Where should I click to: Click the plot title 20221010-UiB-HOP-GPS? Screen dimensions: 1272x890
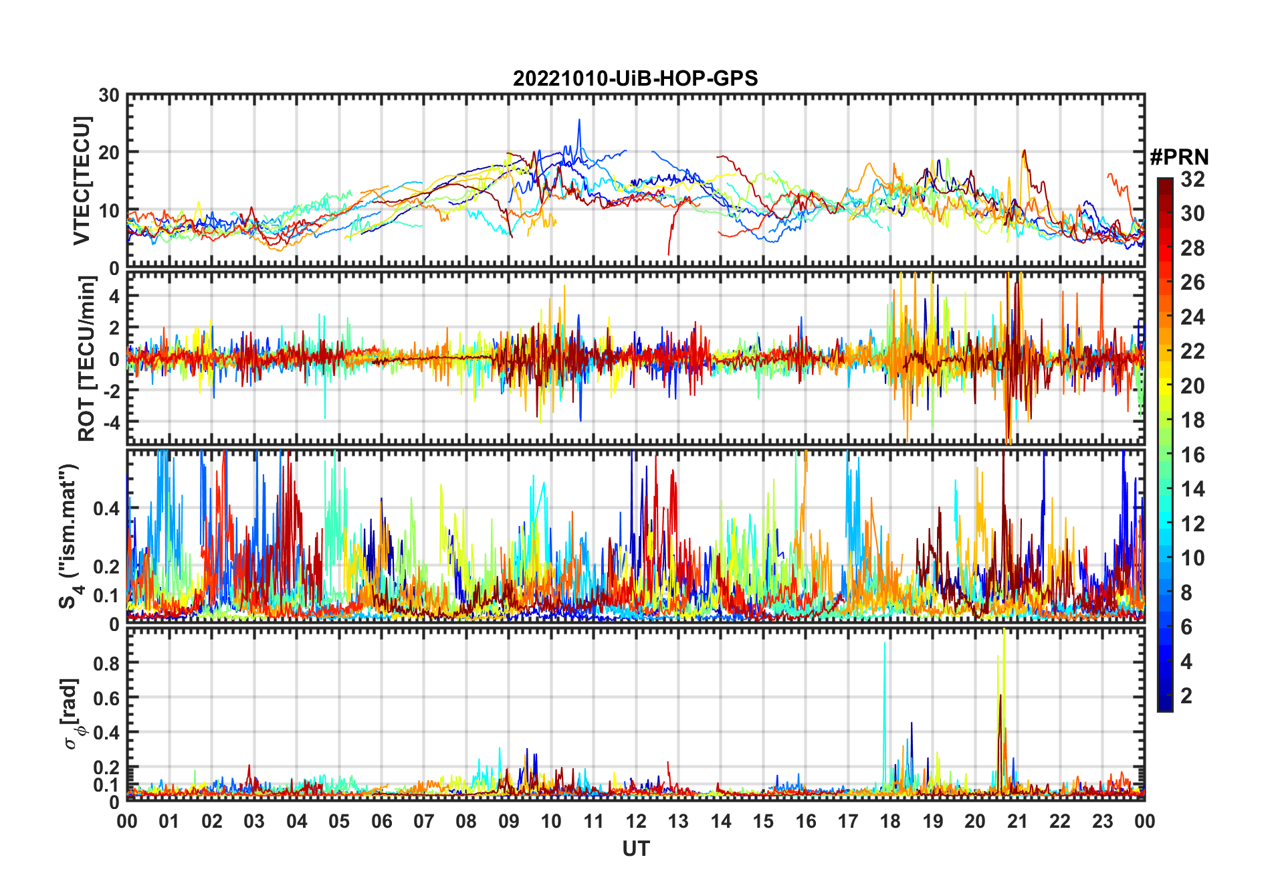coord(635,79)
